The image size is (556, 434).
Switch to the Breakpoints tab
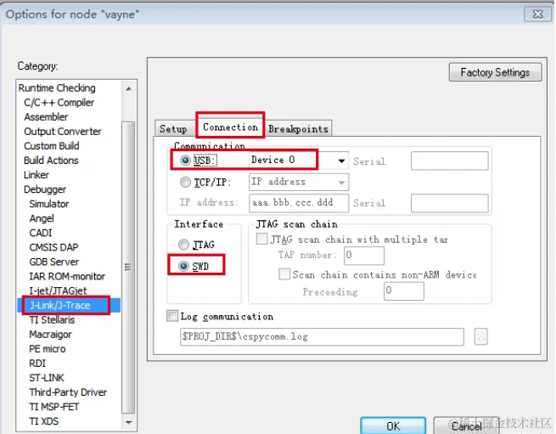pos(298,129)
